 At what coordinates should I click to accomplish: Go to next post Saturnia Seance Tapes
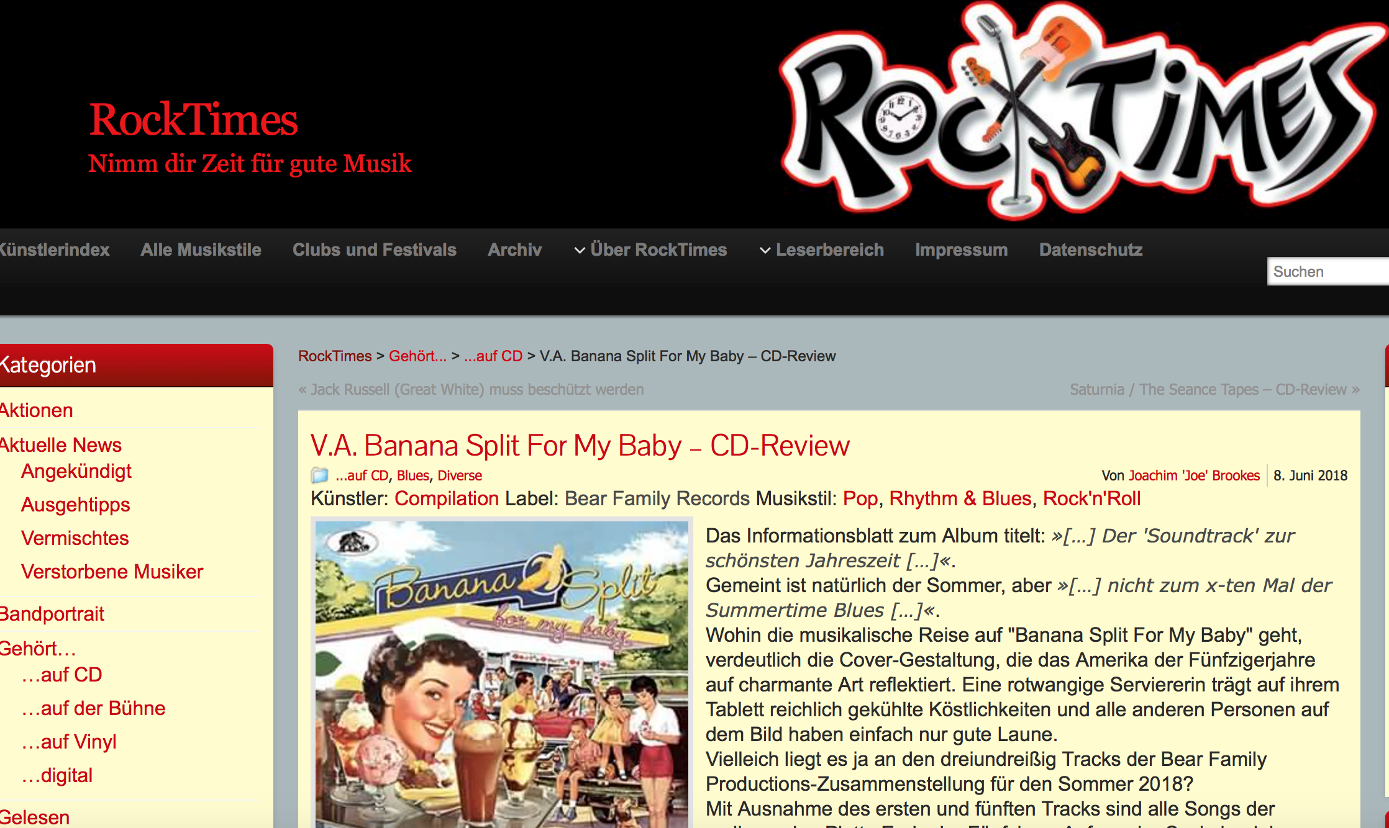tap(1214, 389)
